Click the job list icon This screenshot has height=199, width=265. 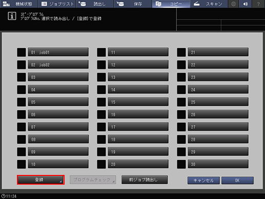(x=44, y=4)
